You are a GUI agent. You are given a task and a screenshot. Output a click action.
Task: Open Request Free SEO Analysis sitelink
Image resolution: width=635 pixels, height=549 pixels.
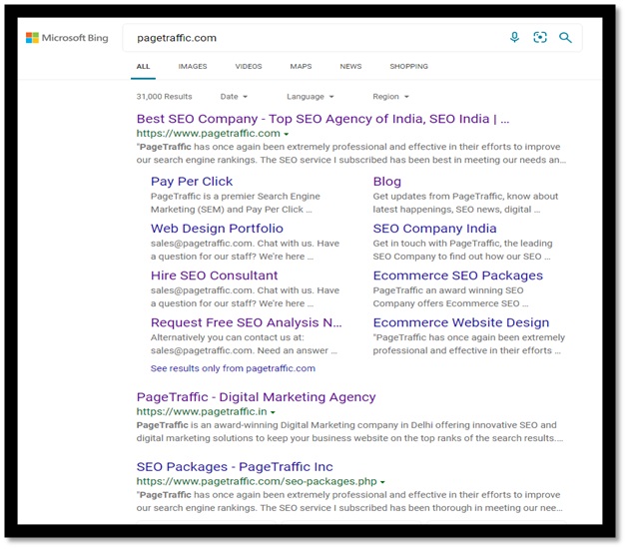coord(247,322)
